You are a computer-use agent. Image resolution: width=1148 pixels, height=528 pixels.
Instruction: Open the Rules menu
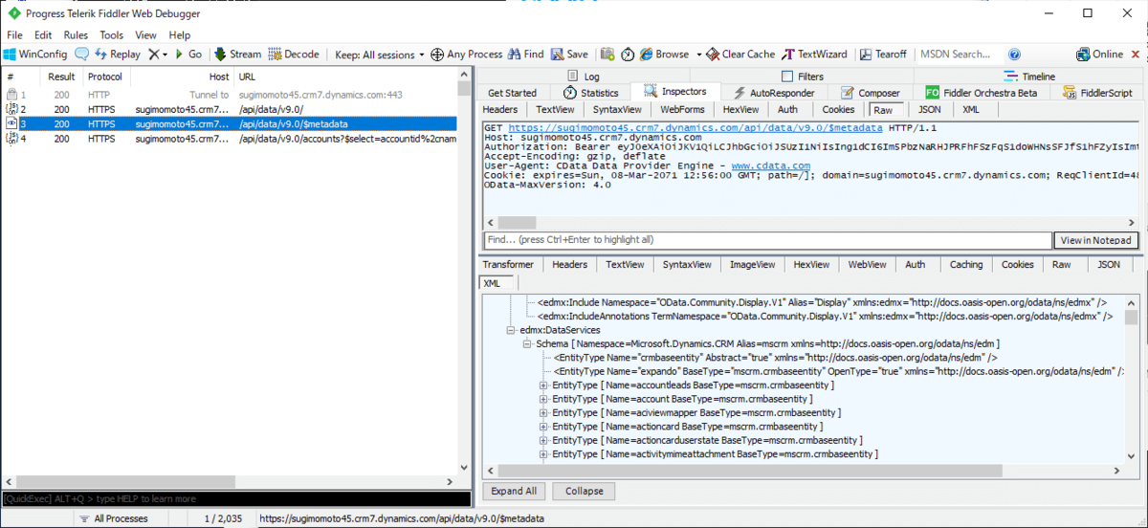tap(76, 34)
